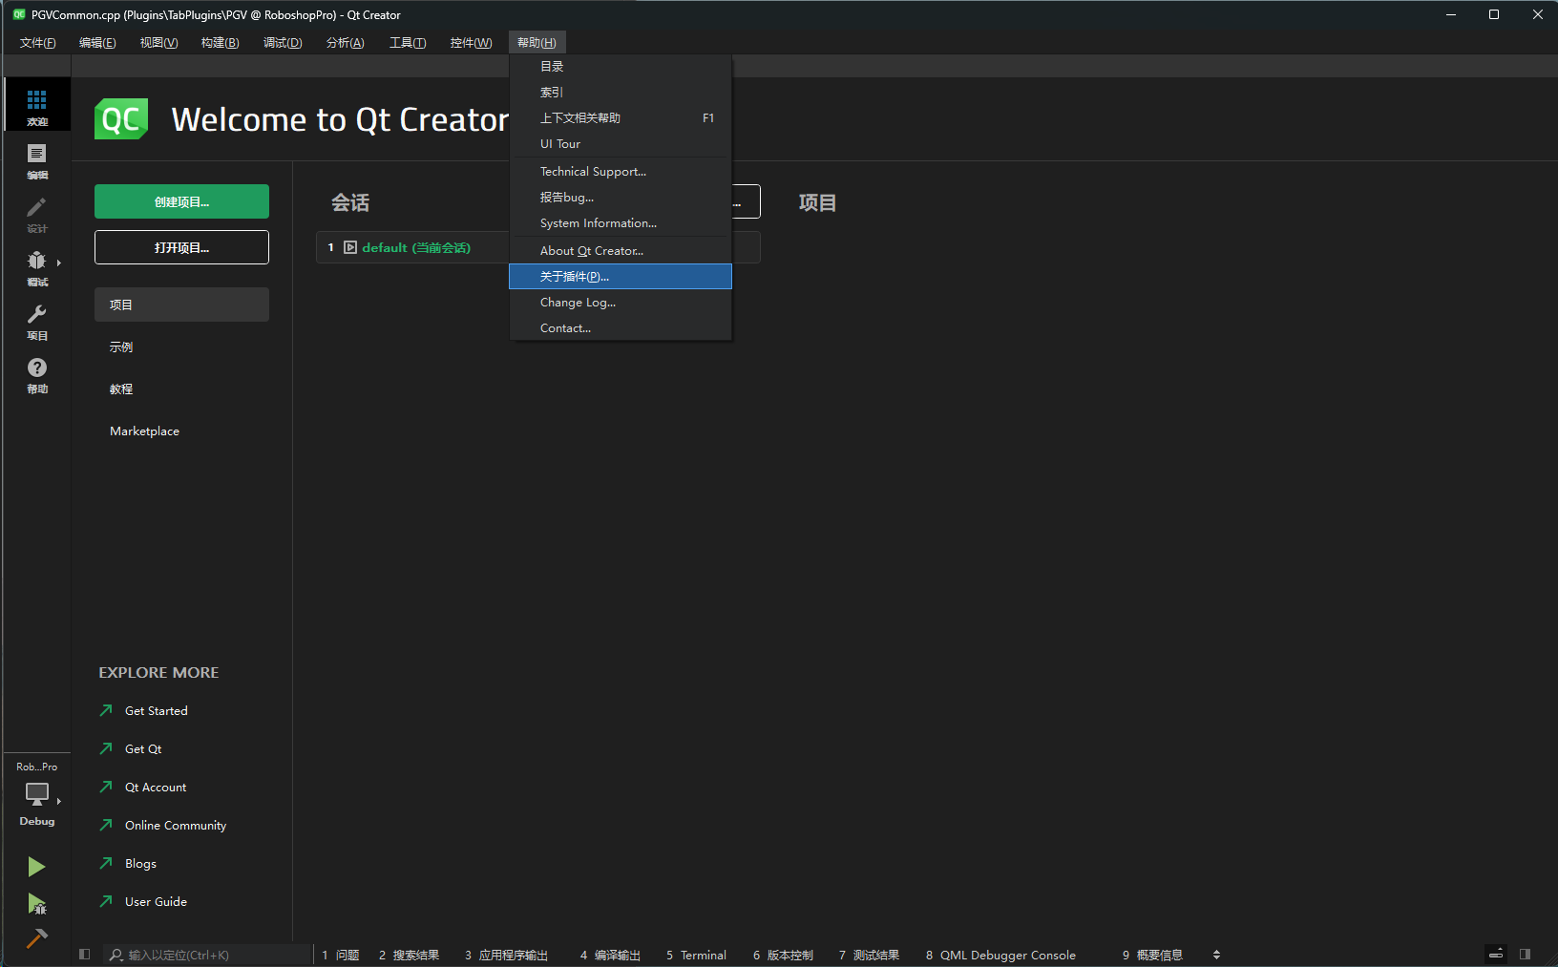The width and height of the screenshot is (1558, 967).
Task: Open System Information... menu entry
Action: tap(621, 222)
